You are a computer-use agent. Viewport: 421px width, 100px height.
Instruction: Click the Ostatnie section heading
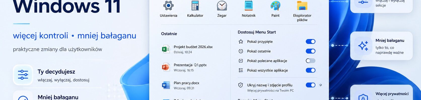169,34
